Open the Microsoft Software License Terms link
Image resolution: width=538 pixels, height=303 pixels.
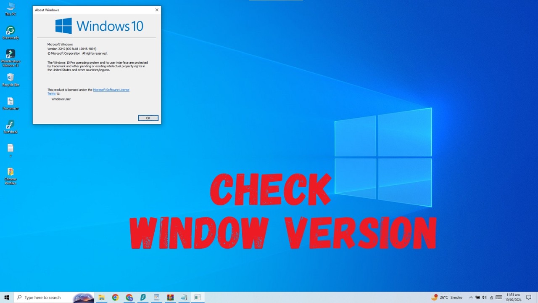pos(111,90)
